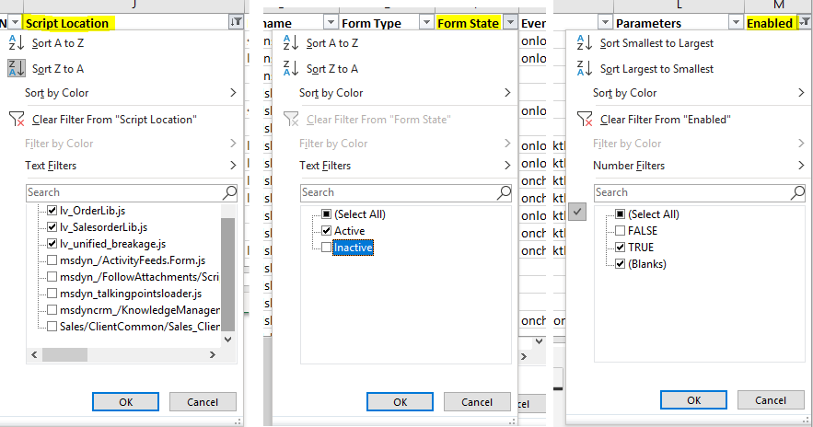Click Cancel in the Enabled filter panel
813x427 pixels.
[x=771, y=400]
